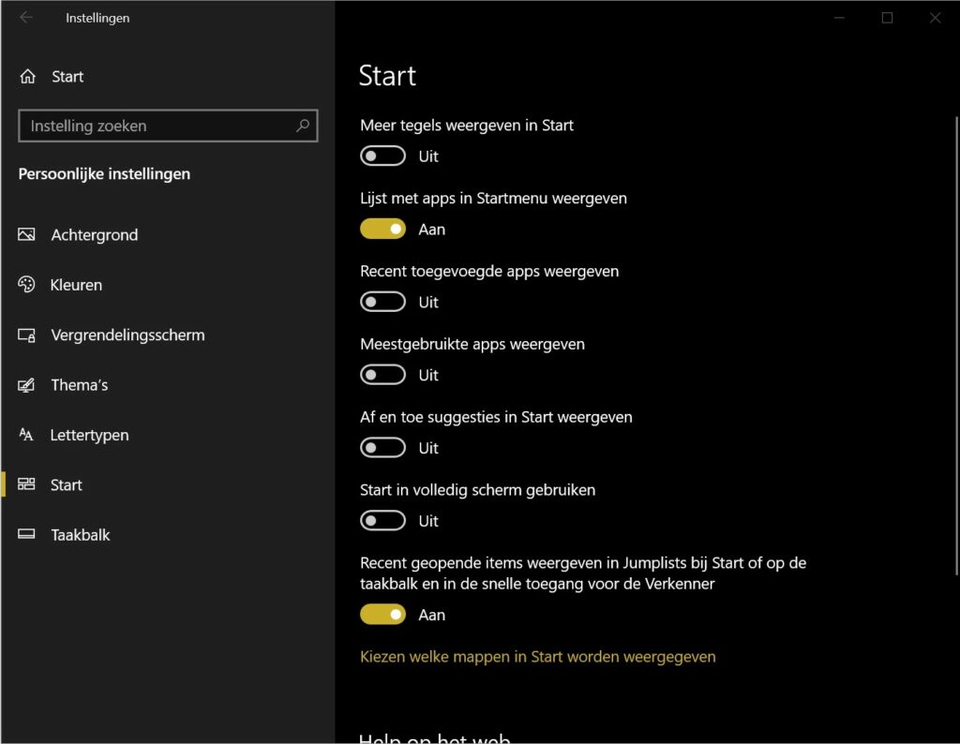This screenshot has width=960, height=744.
Task: Close the Instellingen window
Action: pyautogui.click(x=935, y=18)
